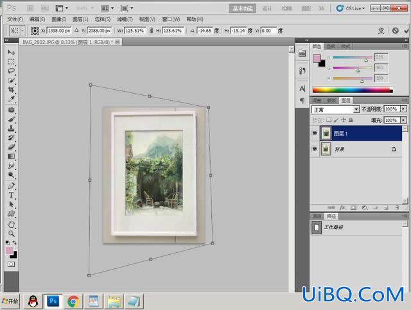Select the Eraser tool
The height and width of the screenshot is (310, 411).
point(11,147)
